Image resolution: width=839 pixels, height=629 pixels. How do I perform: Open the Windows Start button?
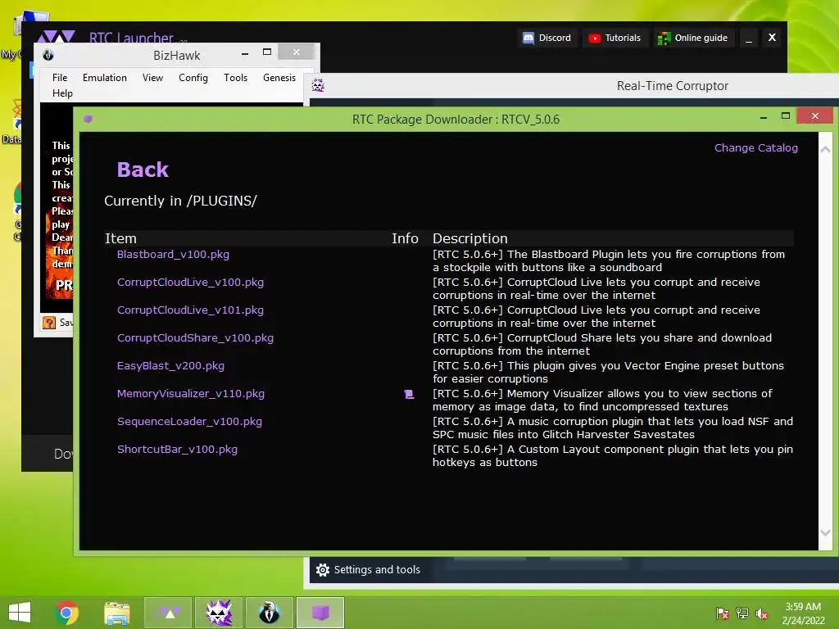20,612
